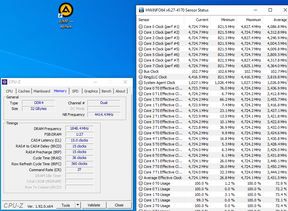288x211 pixels.
Task: Click the CPU-Z window title icon
Action: tap(5, 82)
